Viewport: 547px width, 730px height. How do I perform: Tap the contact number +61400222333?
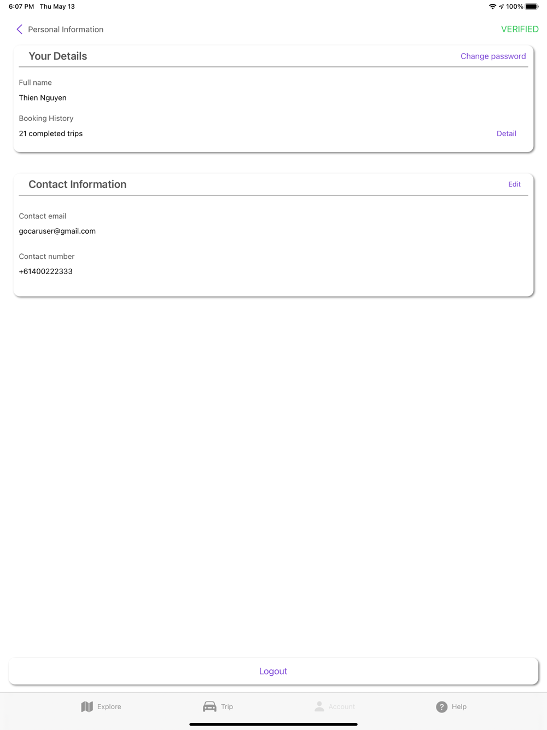coord(46,271)
